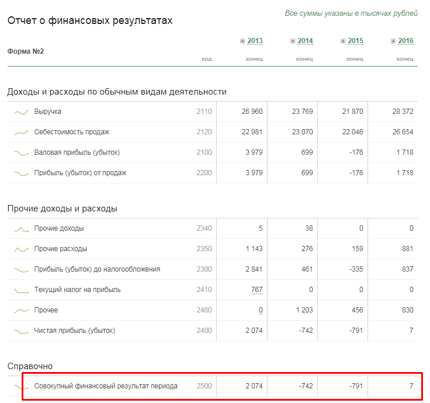Open the trend graph icon for Прочие расходы
This screenshot has width=430, height=403.
(x=21, y=249)
